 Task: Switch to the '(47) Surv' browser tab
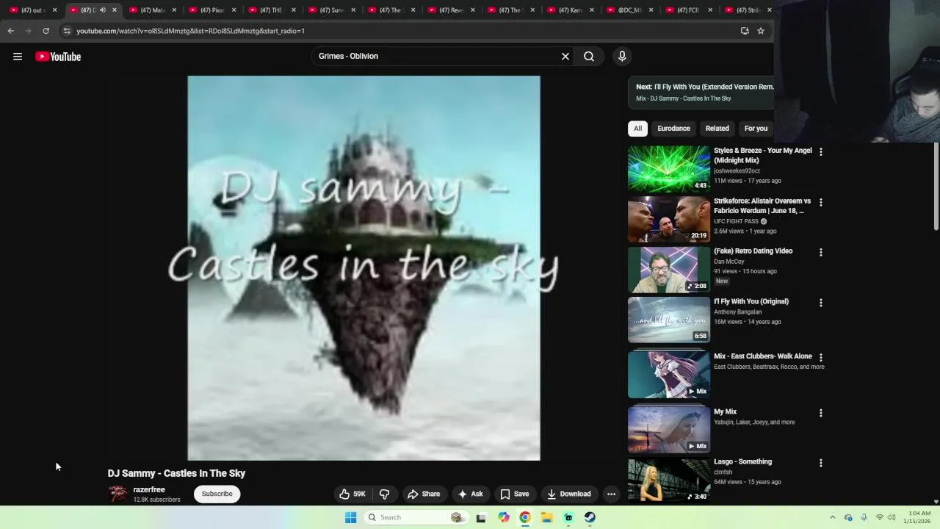pyautogui.click(x=332, y=10)
